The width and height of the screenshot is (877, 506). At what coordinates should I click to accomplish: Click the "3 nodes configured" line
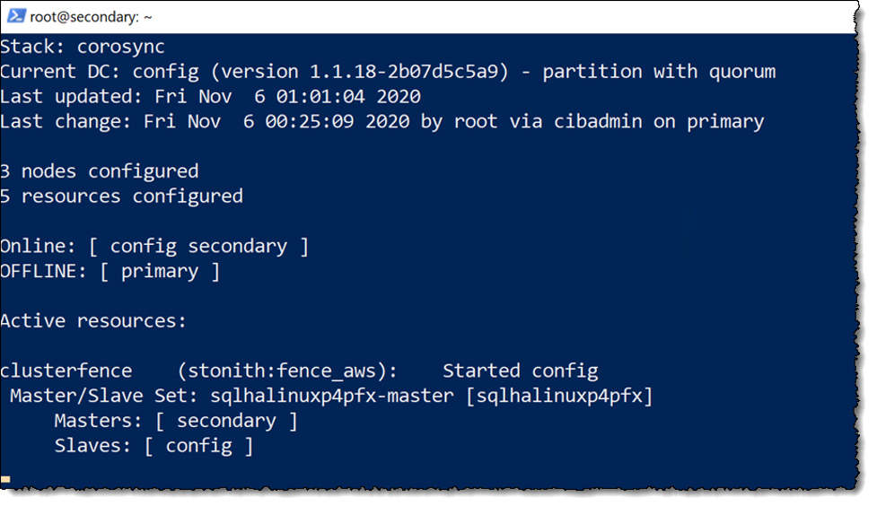99,171
